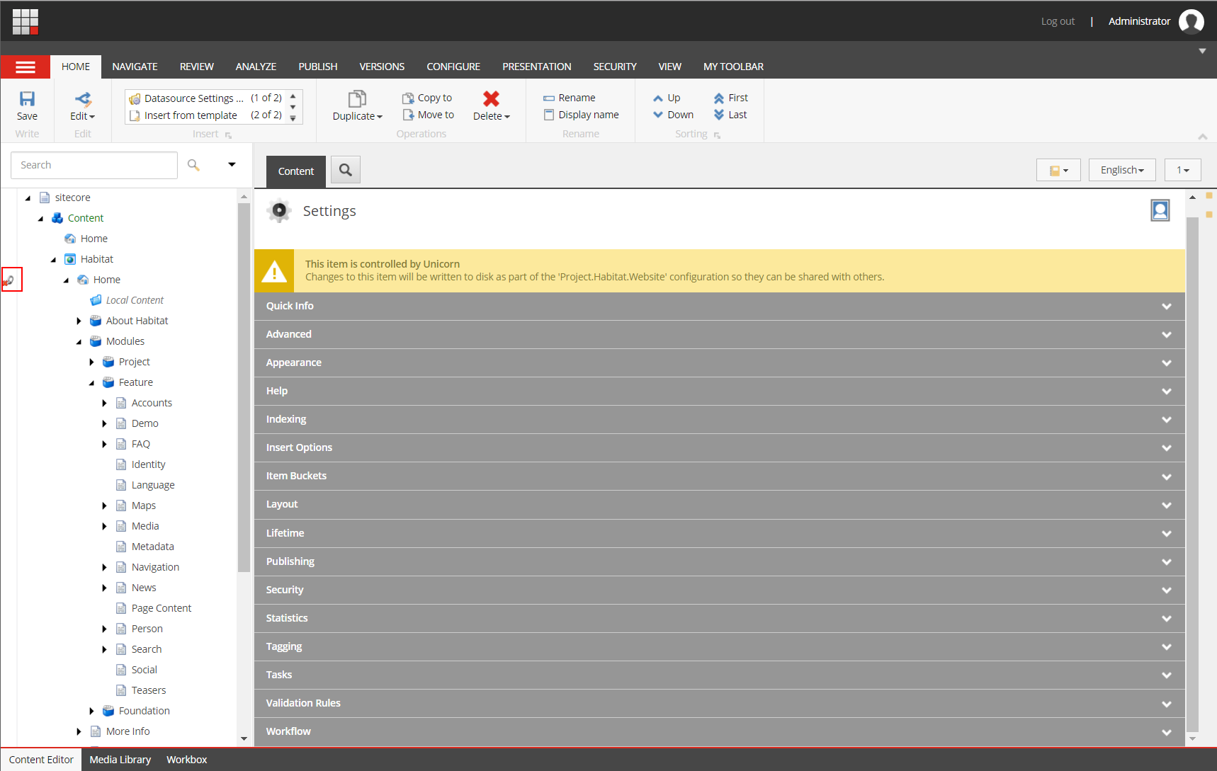Open the PRESENTATION ribbon tab
The height and width of the screenshot is (771, 1217).
536,67
